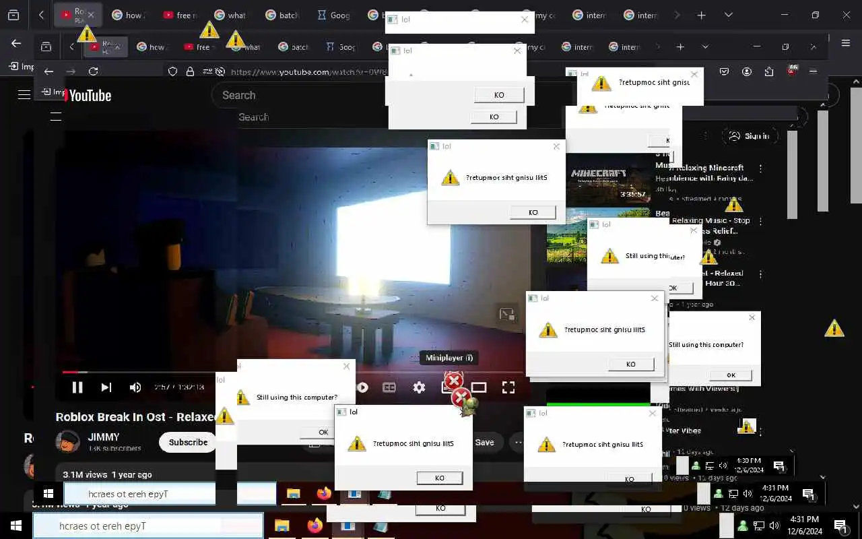Open Start menu on the outermost taskbar
This screenshot has width=862, height=539.
pos(15,526)
